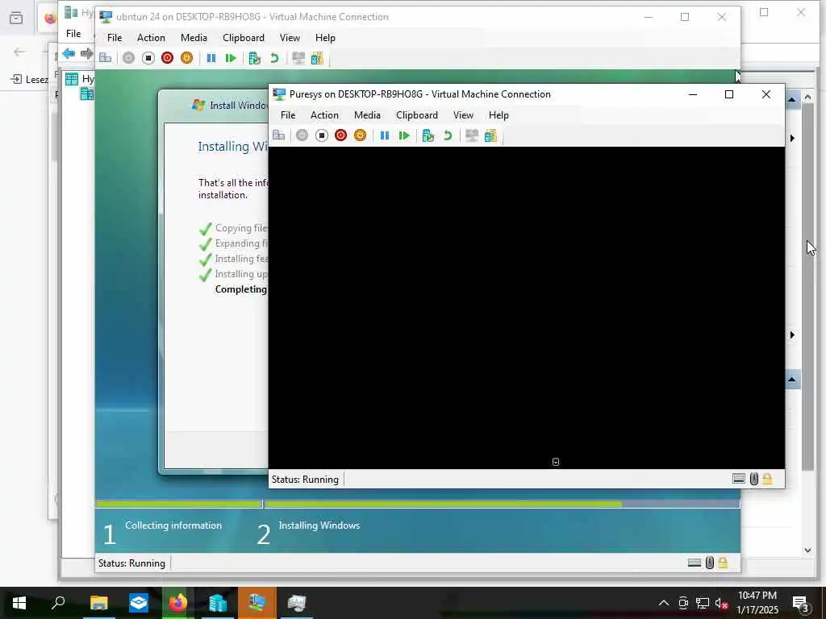Click keyboard status icon in Puresys status bar
The image size is (826, 619).
coord(739,479)
